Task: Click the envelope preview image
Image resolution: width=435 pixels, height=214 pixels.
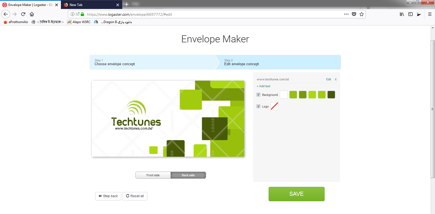Action: [x=168, y=119]
